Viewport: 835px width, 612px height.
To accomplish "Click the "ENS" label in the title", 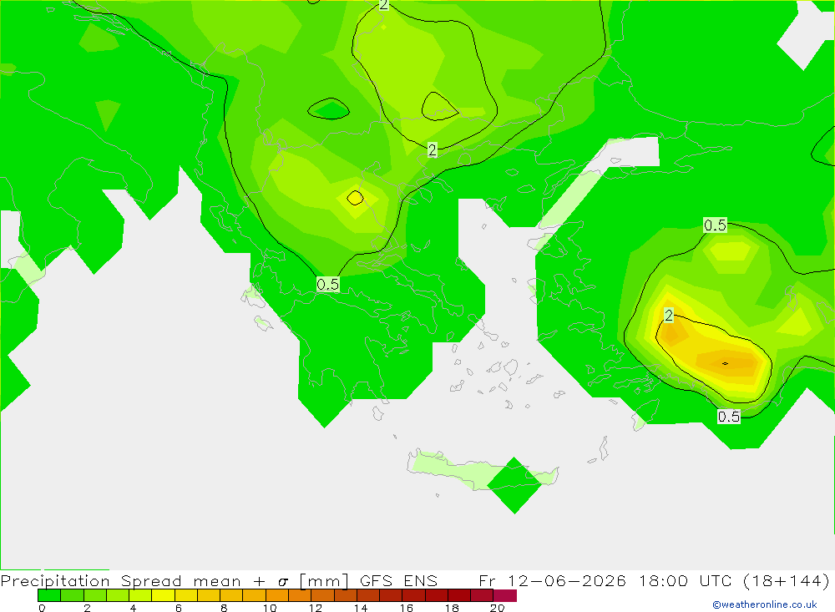I will click(421, 580).
